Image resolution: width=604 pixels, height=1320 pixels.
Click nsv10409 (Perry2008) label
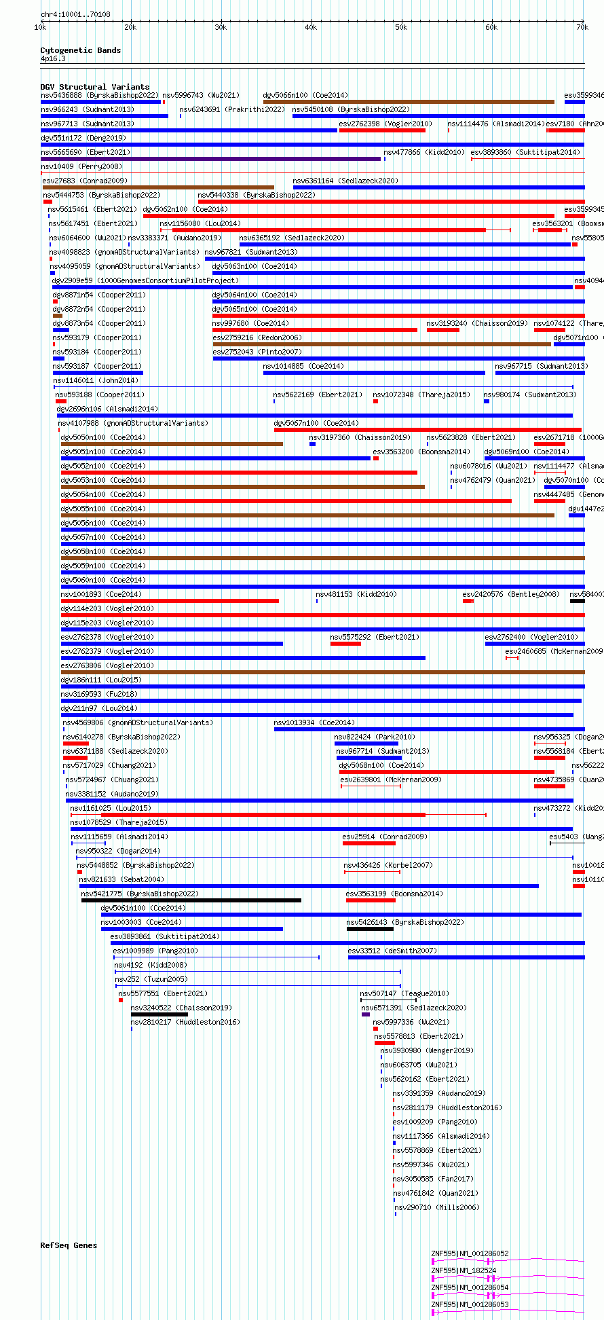81,166
